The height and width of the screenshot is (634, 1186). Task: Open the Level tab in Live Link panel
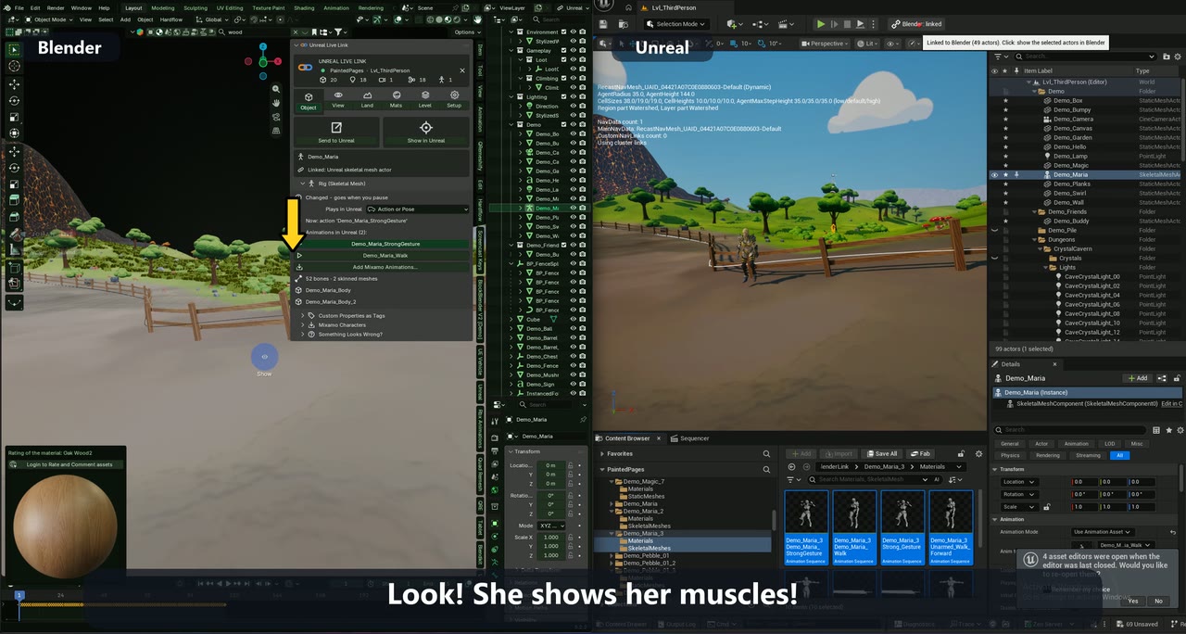pyautogui.click(x=425, y=100)
